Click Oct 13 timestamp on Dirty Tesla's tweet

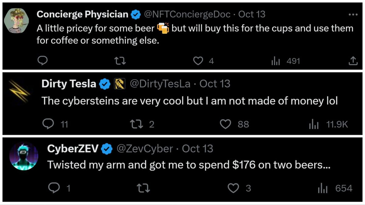215,84
